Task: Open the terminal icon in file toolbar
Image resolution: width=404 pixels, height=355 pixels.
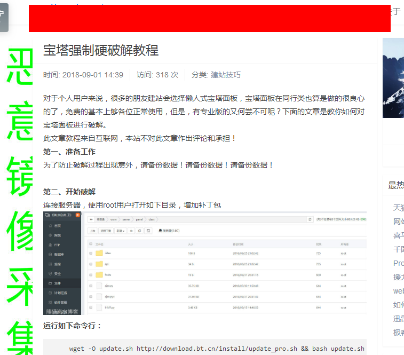Action: pos(148,231)
